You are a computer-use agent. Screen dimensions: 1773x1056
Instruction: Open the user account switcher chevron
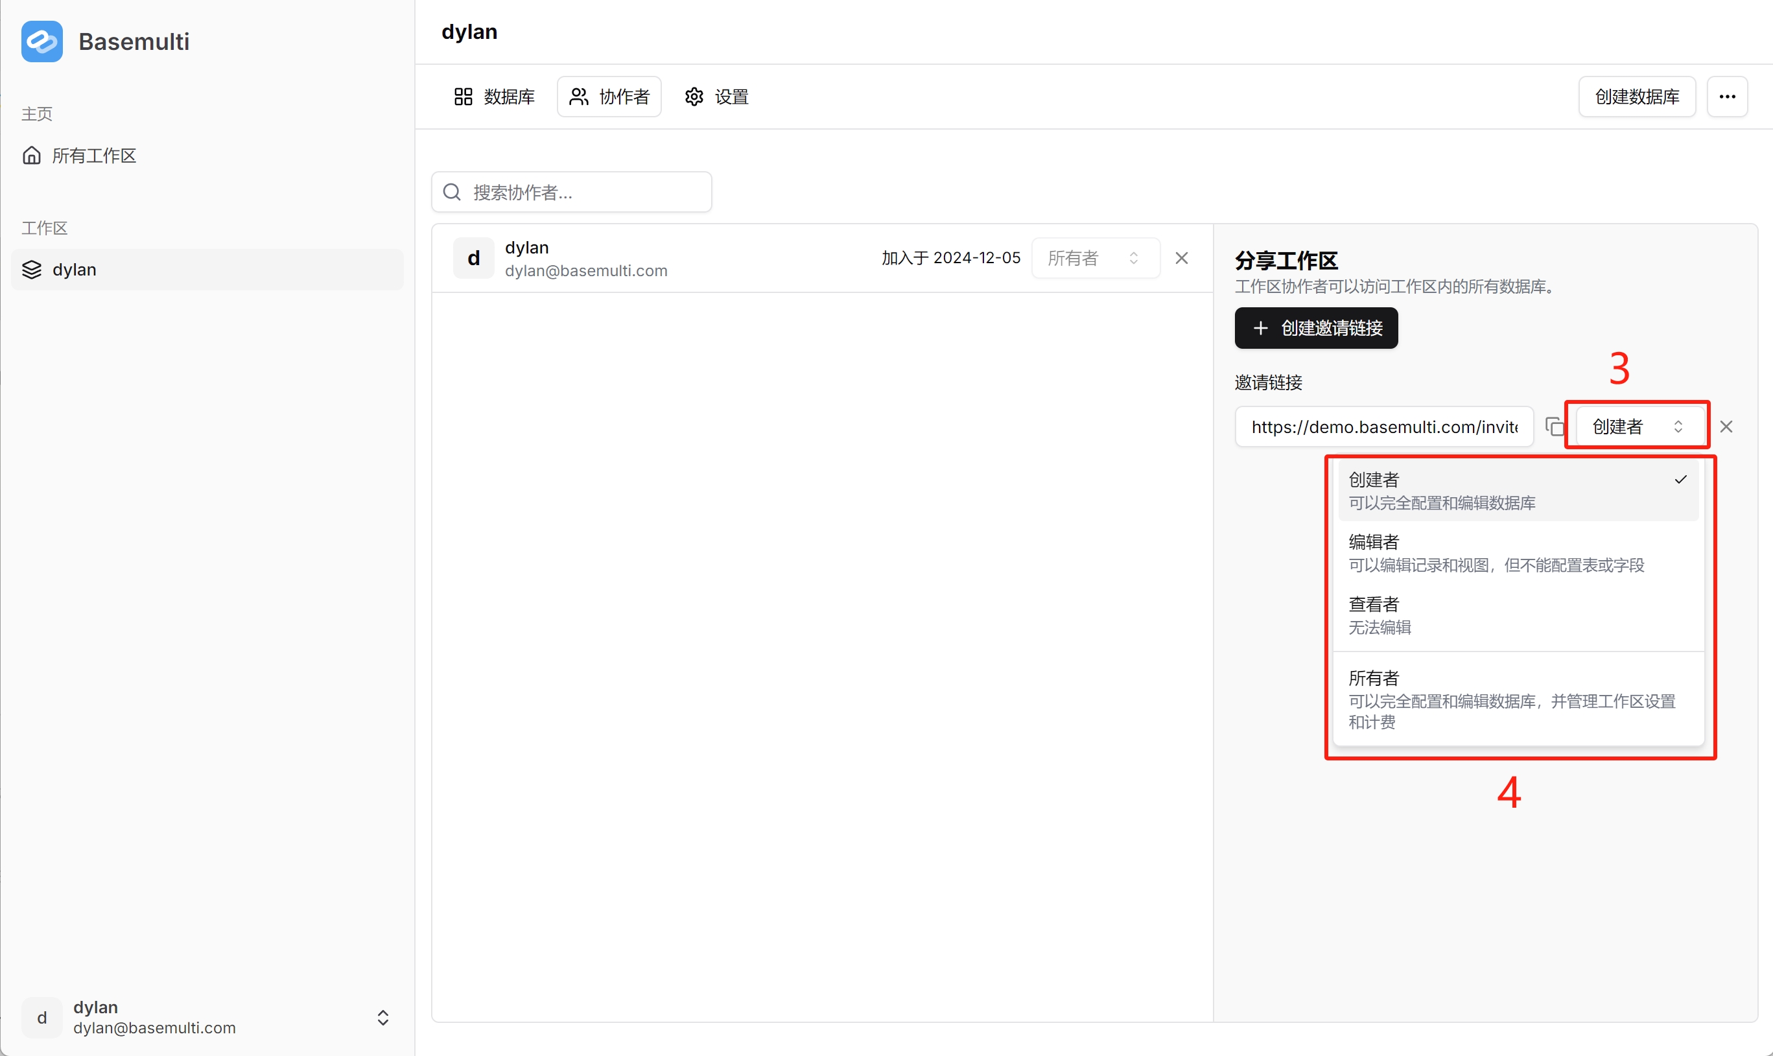tap(382, 1018)
